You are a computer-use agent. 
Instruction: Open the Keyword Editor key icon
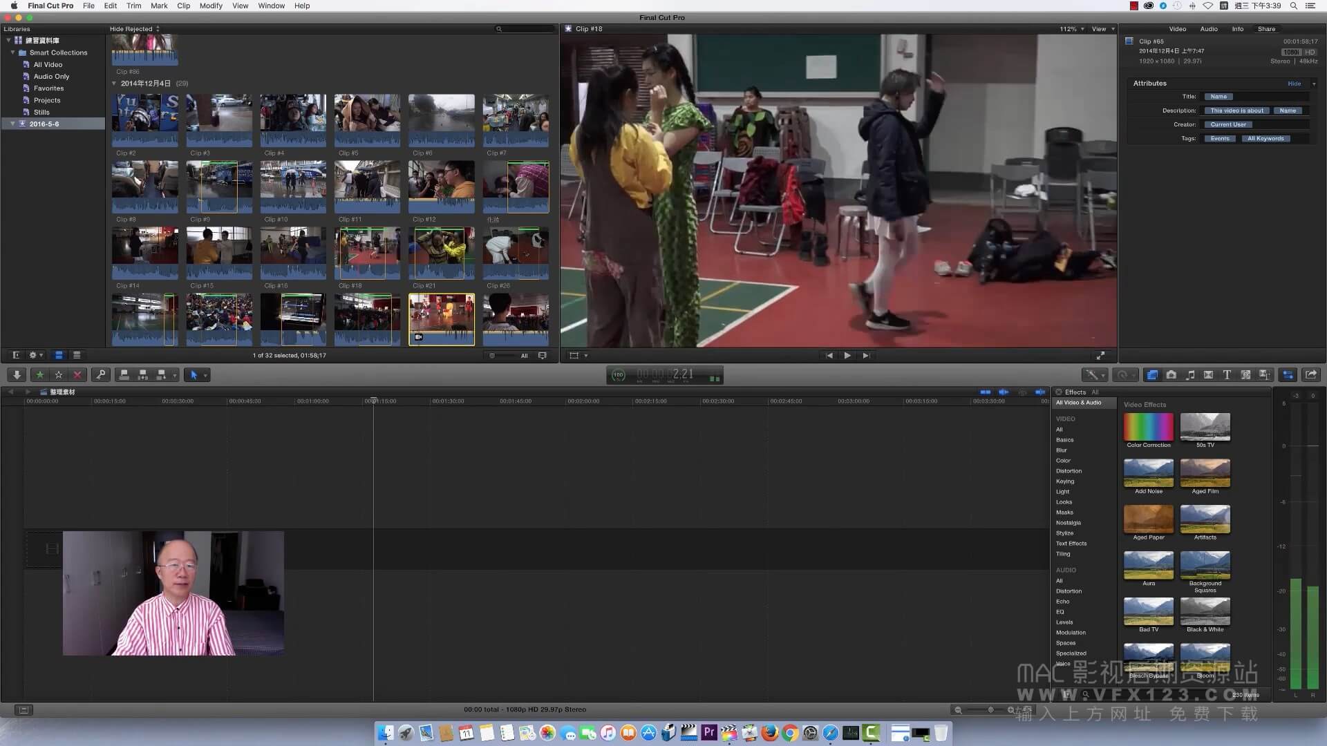[x=101, y=374]
